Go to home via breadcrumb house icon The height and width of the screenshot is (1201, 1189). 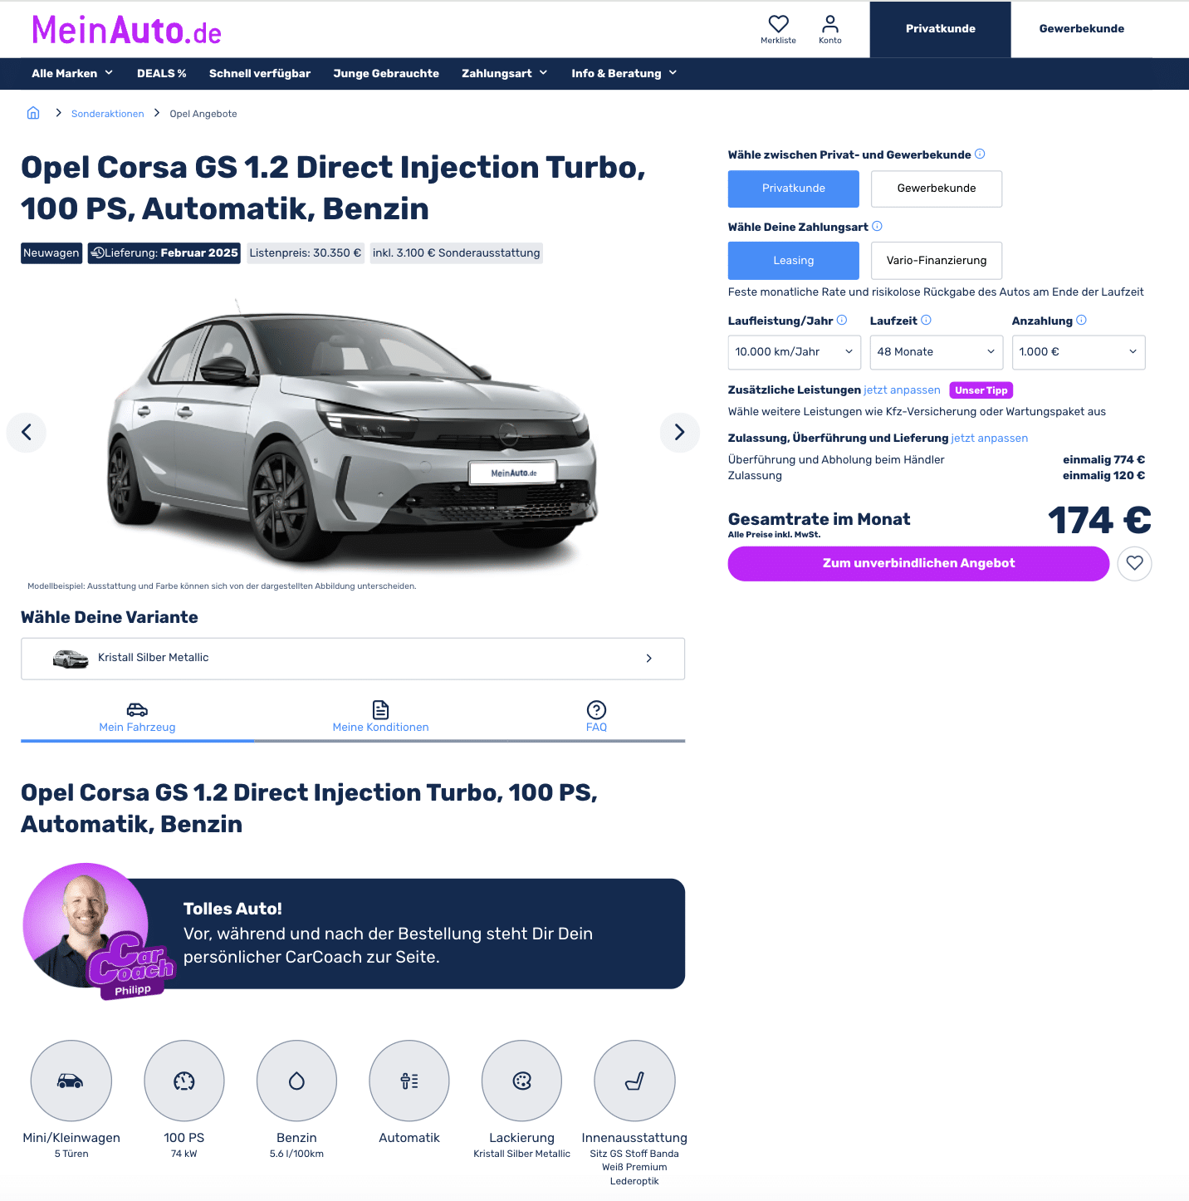tap(33, 113)
